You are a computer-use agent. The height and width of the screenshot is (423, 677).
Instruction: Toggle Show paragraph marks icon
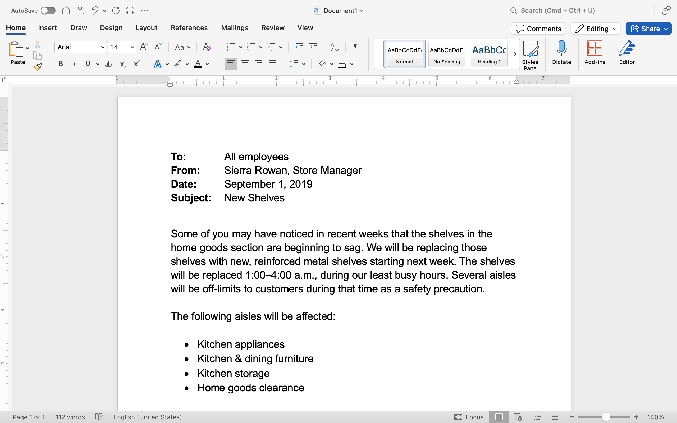tap(356, 47)
